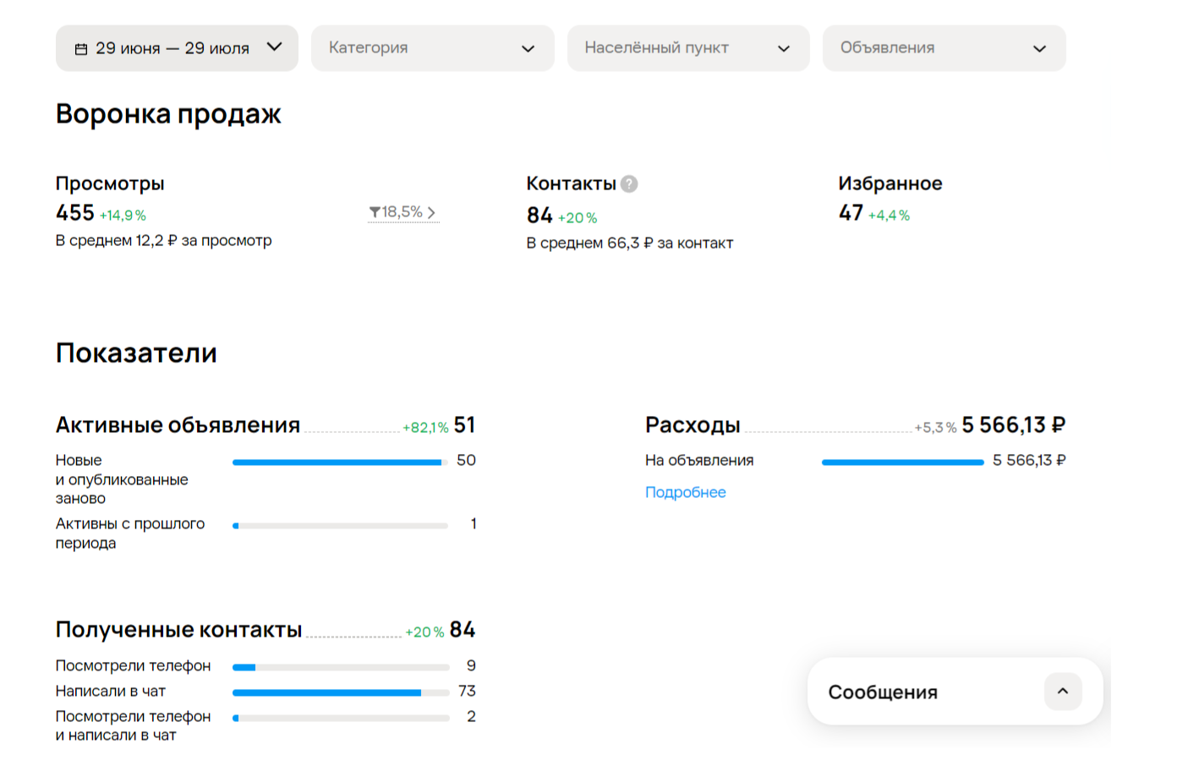The height and width of the screenshot is (766, 1199).
Task: Click the text В среднем 66,3 ₽ за контакт
Action: point(630,243)
